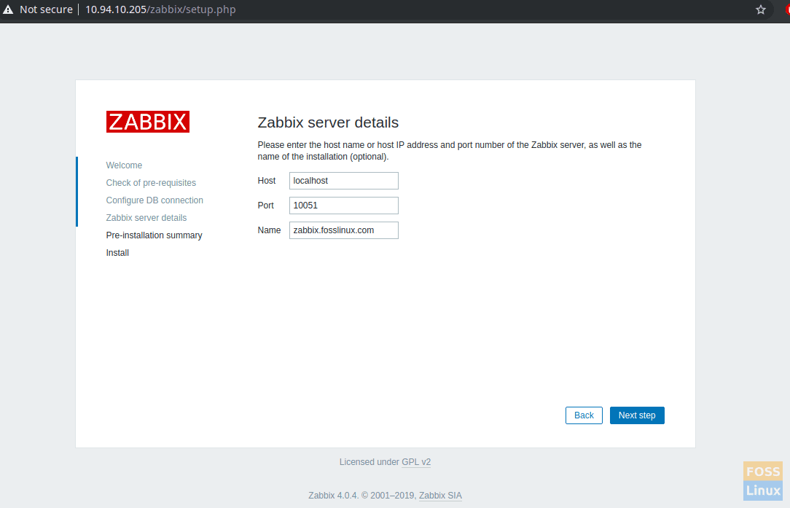Select Check of pre-requisites step

[x=151, y=183]
